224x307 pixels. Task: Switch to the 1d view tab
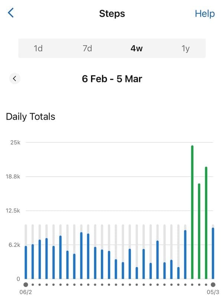click(x=38, y=48)
